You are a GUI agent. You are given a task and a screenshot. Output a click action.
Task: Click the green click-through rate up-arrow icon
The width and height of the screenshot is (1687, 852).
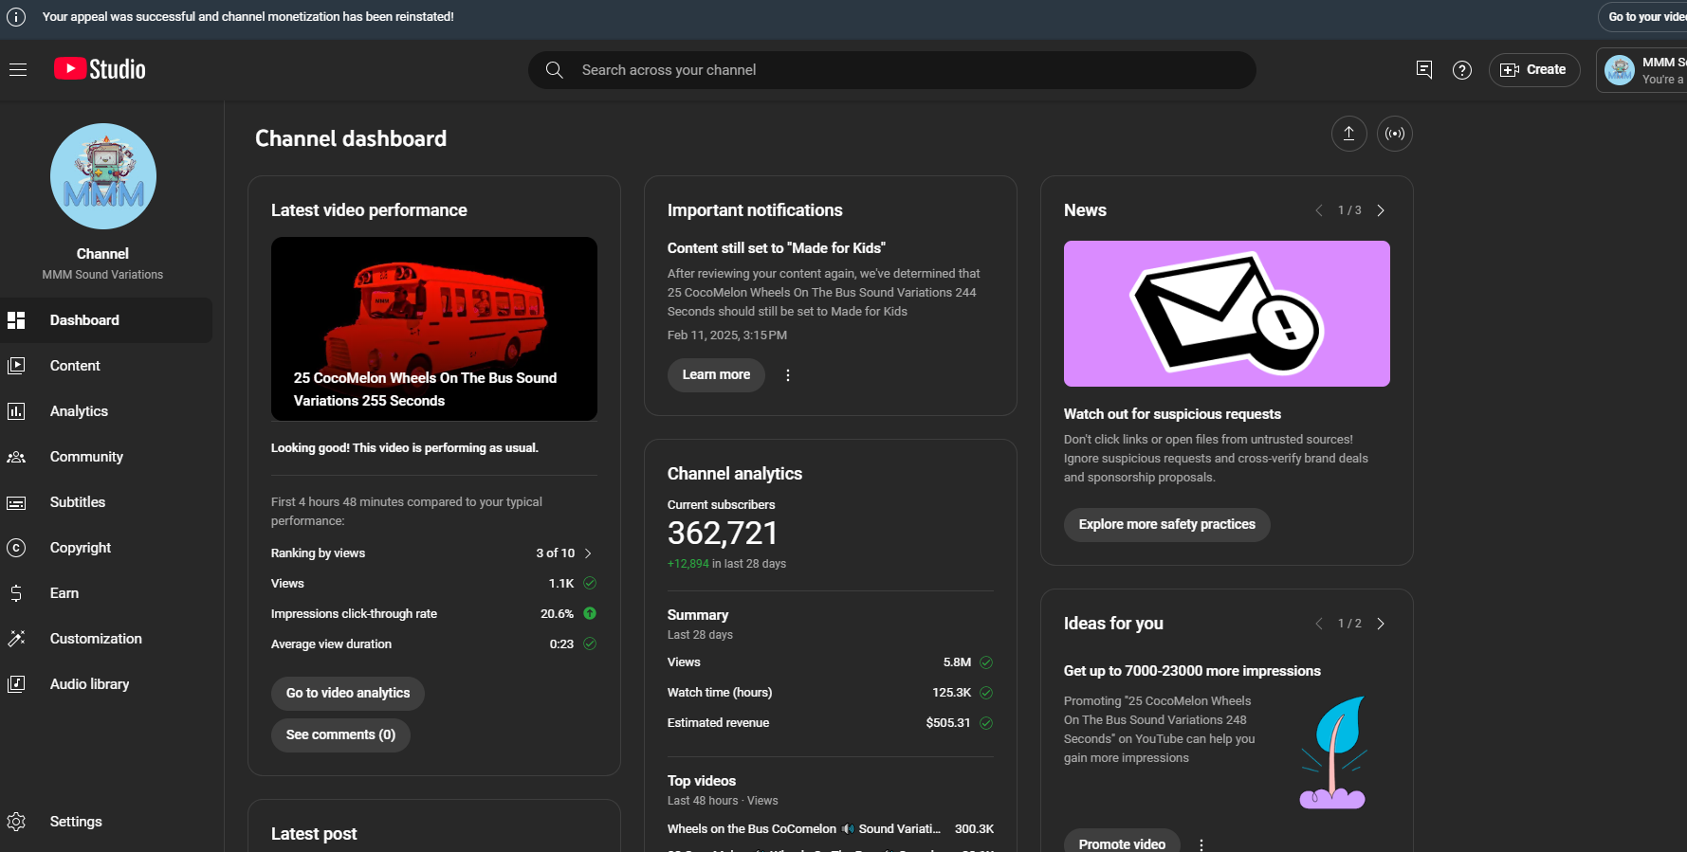click(x=590, y=614)
